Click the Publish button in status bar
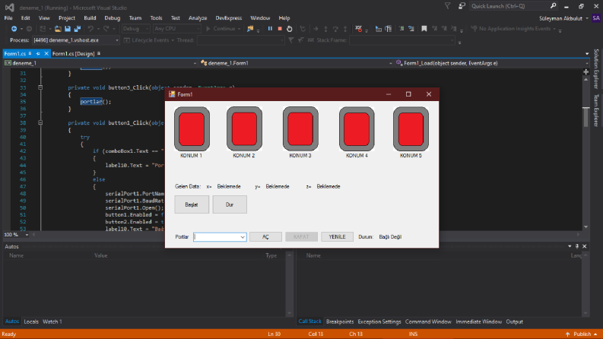603x339 pixels. click(581, 334)
